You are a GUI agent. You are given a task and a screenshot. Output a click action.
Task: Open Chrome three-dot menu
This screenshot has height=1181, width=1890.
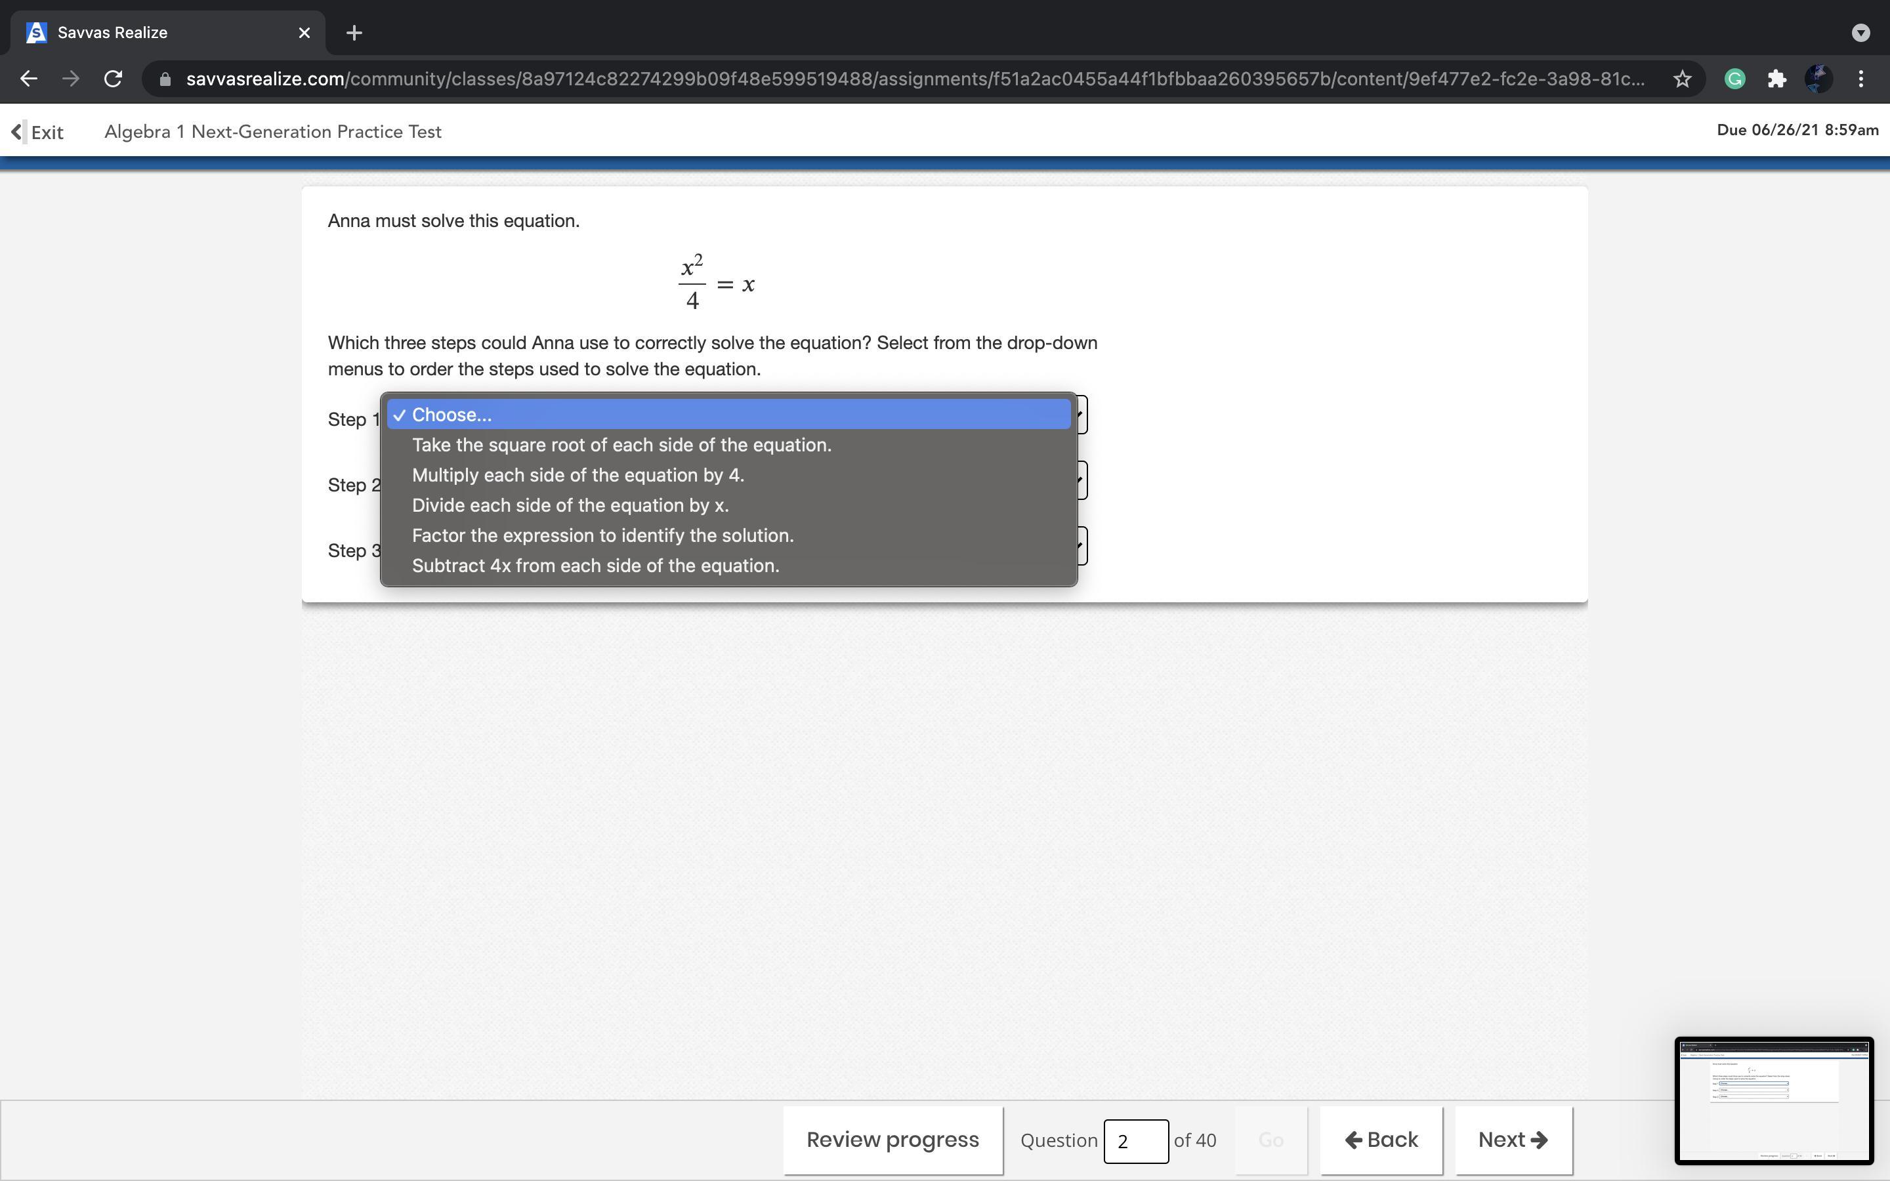[x=1861, y=79]
